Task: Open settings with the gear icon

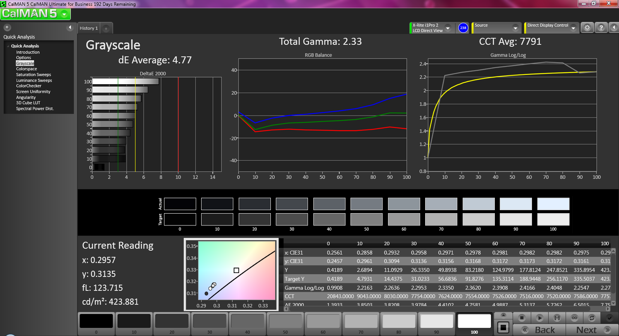Action: pos(587,28)
